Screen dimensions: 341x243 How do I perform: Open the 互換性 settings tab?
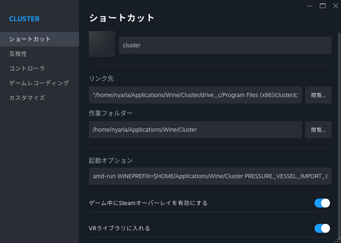[x=40, y=54]
